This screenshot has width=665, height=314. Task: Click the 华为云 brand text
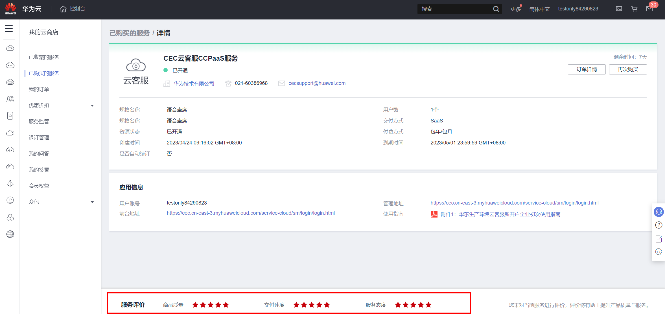point(32,9)
